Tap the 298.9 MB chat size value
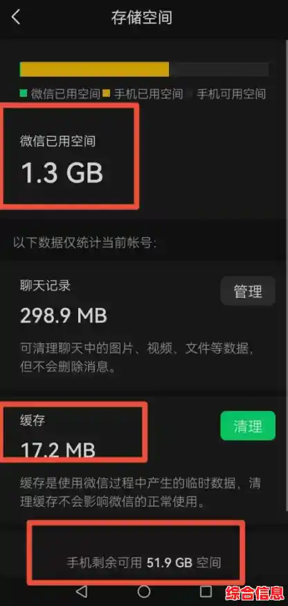The image size is (288, 606). 63,315
